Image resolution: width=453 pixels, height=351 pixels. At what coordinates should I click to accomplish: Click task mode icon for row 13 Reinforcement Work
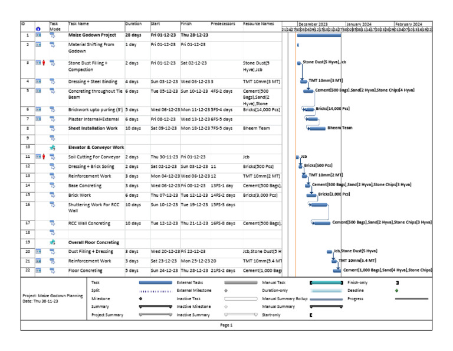tap(52, 176)
